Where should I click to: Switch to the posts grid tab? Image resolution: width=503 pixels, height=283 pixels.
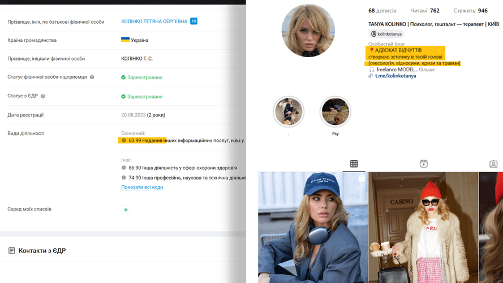[x=354, y=164]
